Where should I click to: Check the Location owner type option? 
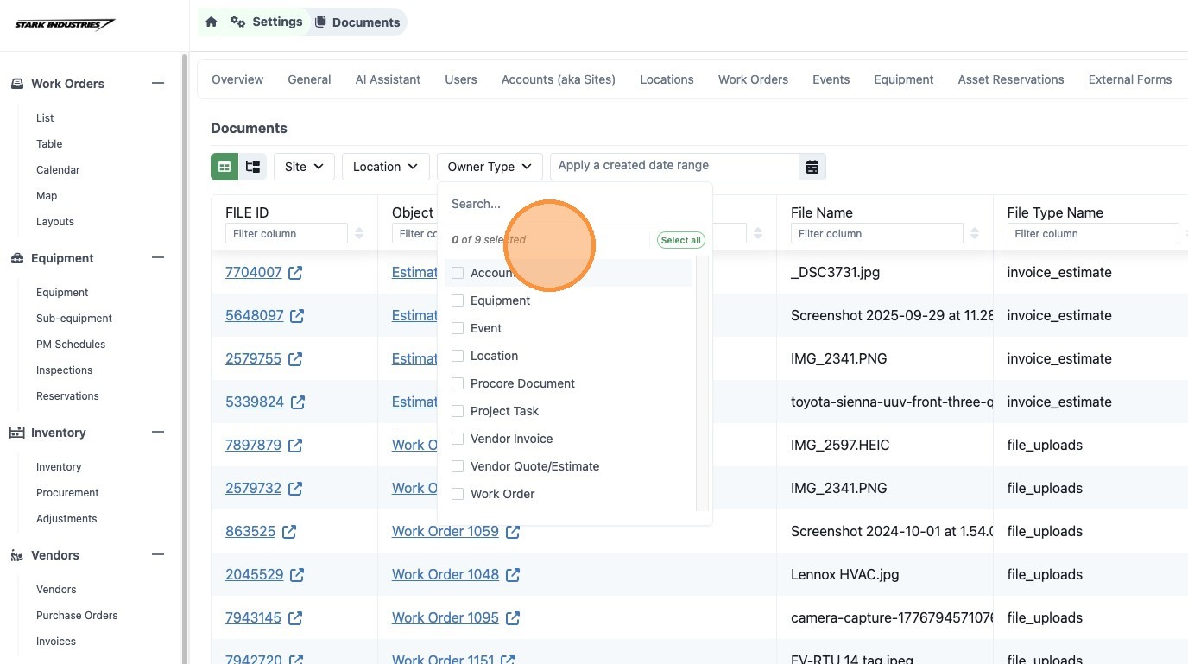click(458, 356)
